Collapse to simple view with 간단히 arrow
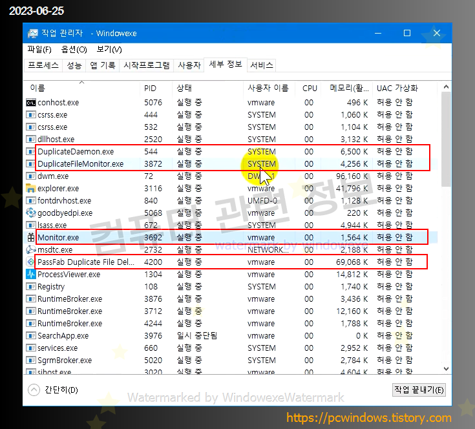The width and height of the screenshot is (475, 429). 34,390
